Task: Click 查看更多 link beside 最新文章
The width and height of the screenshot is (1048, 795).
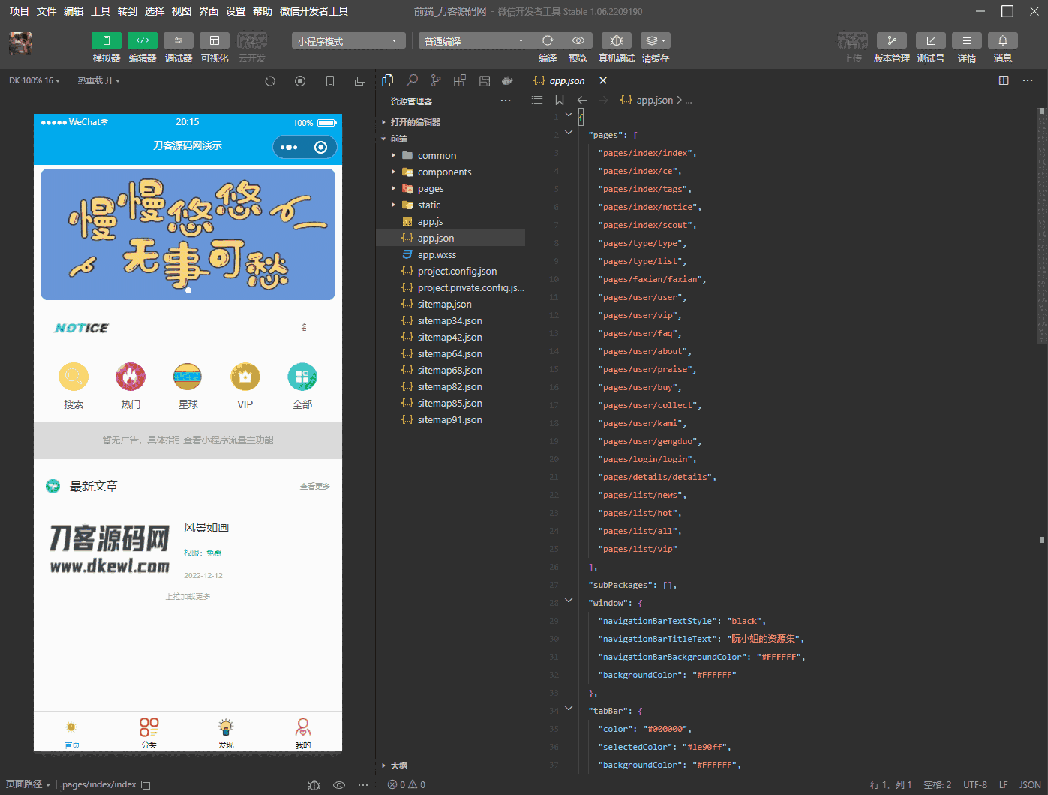Action: [314, 487]
